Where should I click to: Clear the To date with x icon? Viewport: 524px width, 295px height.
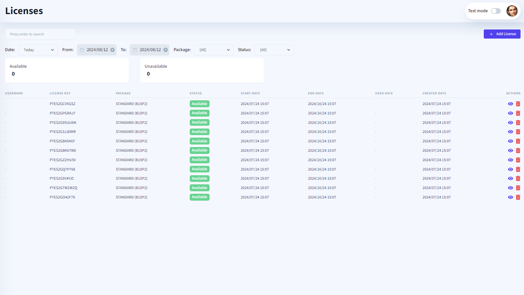[x=166, y=50]
